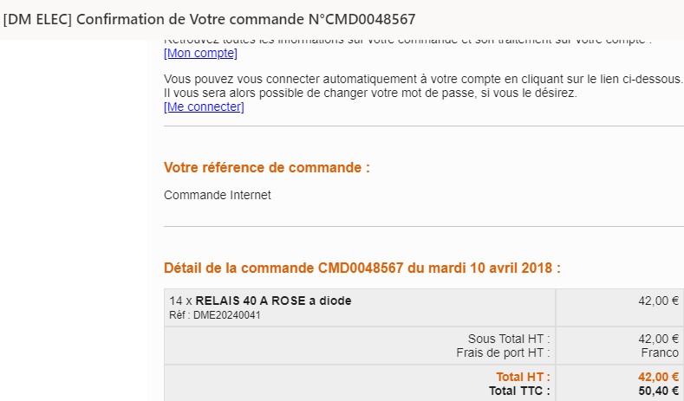The height and width of the screenshot is (401, 684).
Task: Click the reference number DME20240041
Action: point(227,315)
